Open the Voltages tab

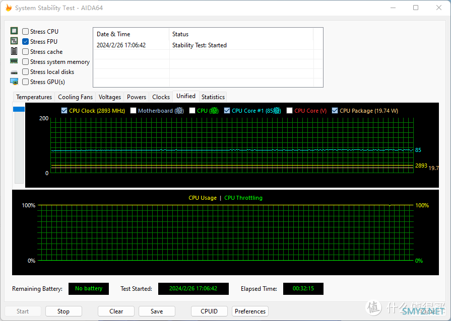click(109, 97)
